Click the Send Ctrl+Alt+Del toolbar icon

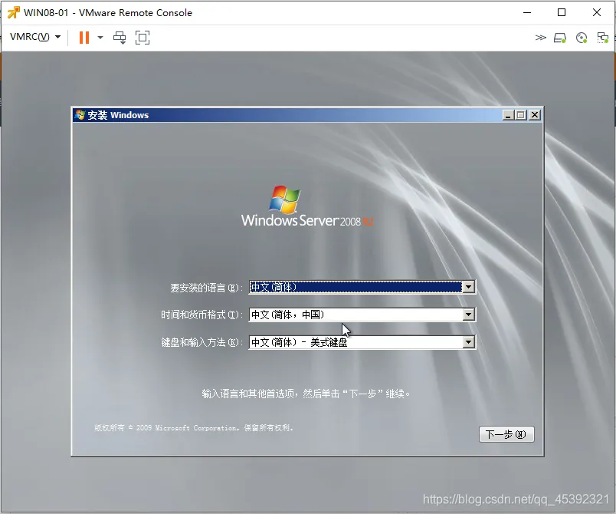[x=120, y=38]
